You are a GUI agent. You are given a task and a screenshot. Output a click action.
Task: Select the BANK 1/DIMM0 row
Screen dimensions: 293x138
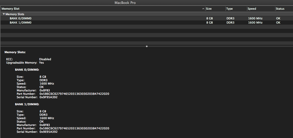coord(147,23)
